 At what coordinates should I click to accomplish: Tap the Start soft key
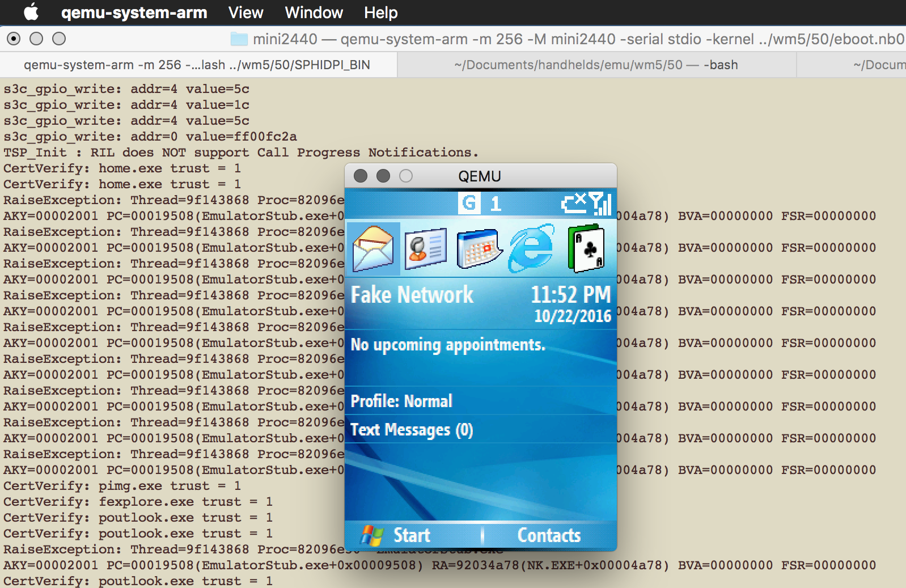[x=397, y=535]
